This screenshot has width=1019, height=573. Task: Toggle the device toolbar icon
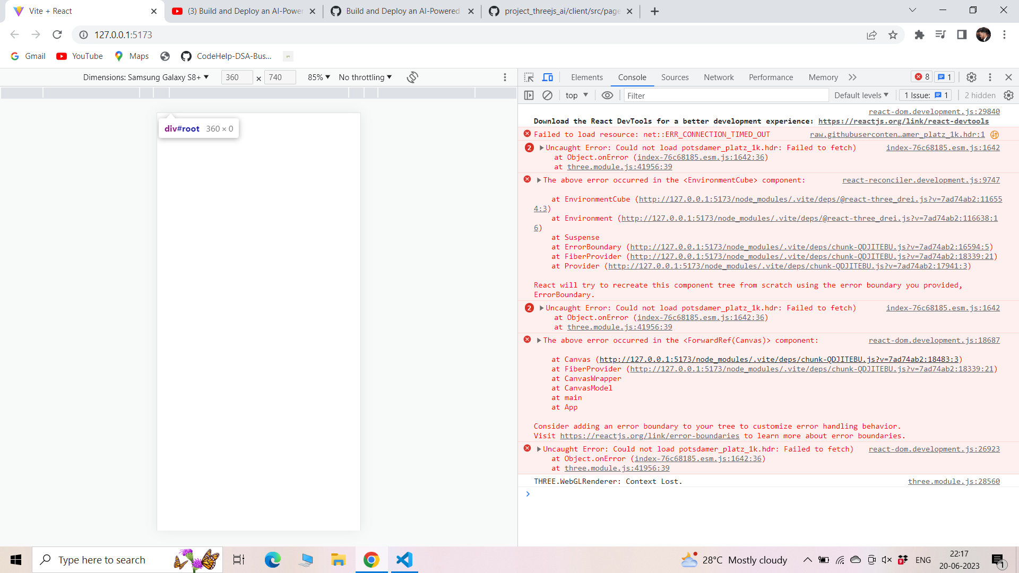(548, 77)
